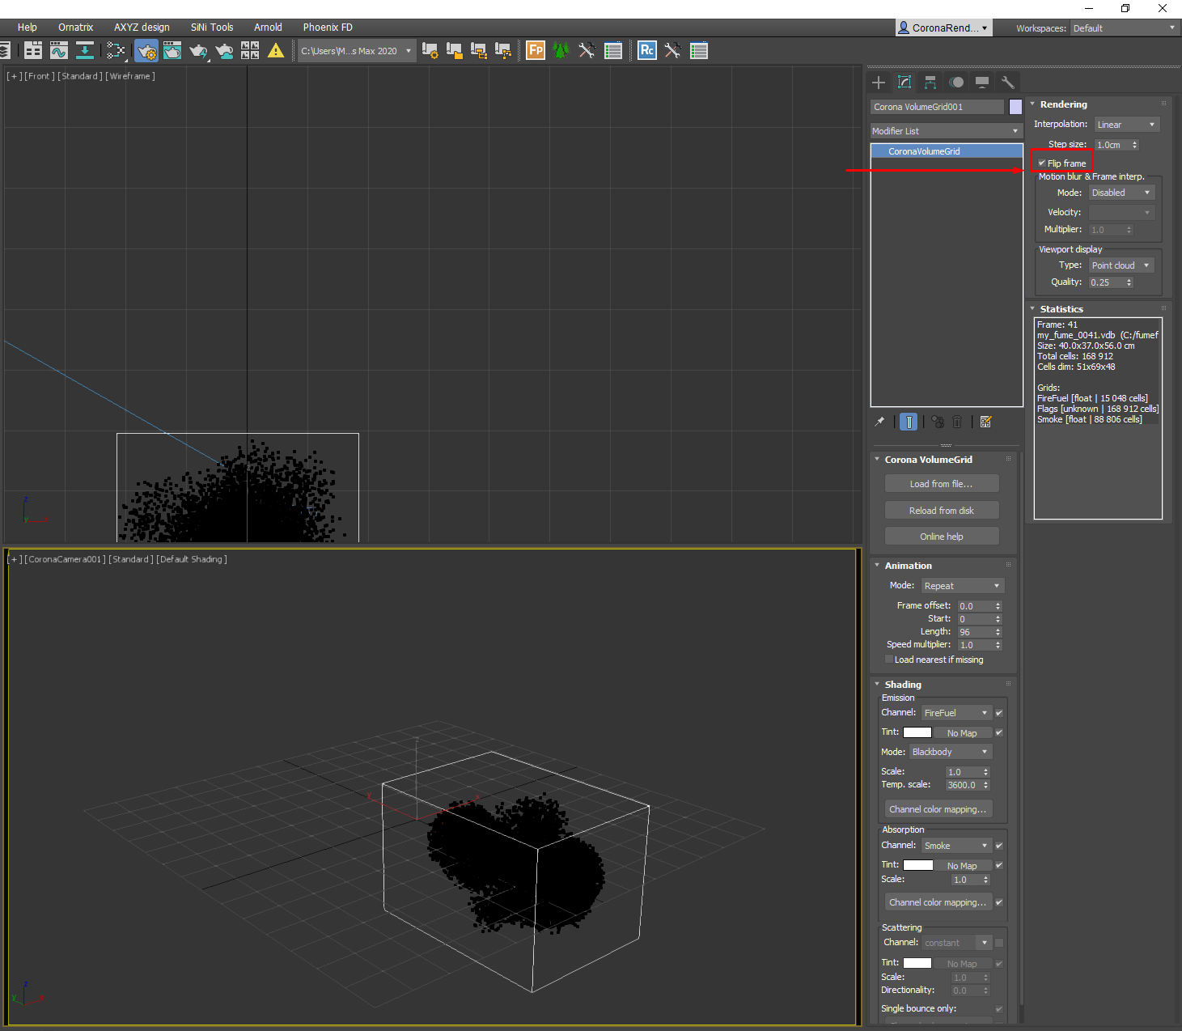Click Configure Modifier Sets icon
This screenshot has width=1182, height=1031.
coord(985,422)
